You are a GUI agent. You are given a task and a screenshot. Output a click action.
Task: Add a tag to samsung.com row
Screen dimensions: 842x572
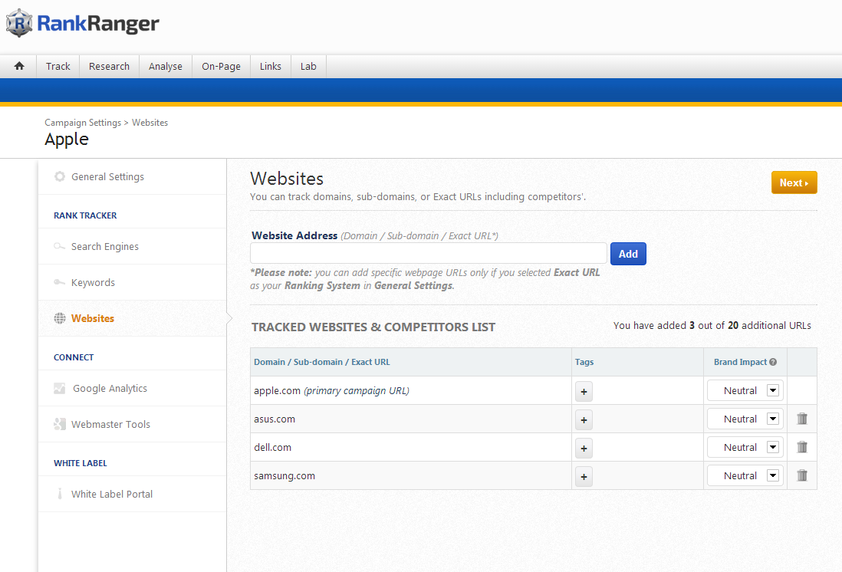(584, 477)
